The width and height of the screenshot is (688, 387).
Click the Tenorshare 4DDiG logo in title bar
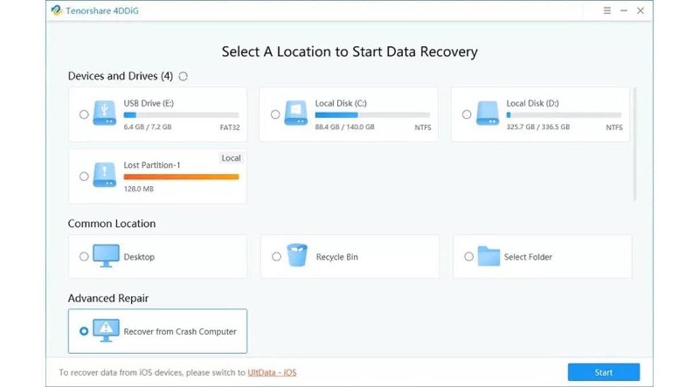point(57,11)
